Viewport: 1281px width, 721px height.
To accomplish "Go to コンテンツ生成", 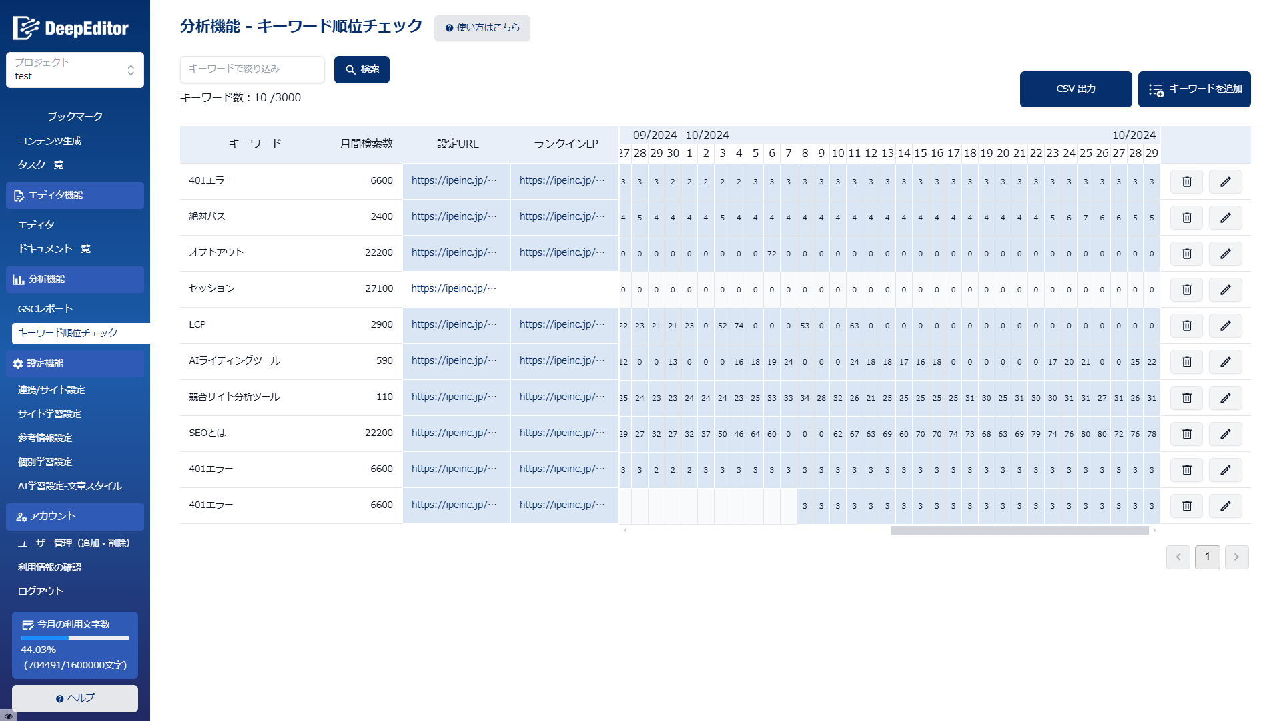I will (49, 141).
